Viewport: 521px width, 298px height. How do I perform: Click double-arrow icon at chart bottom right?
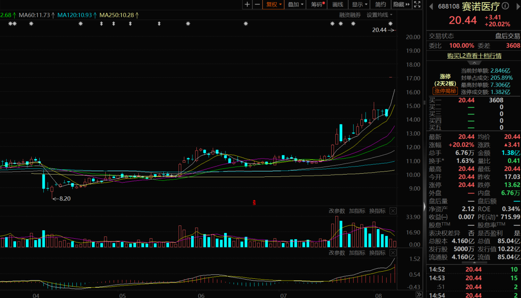[419, 294]
